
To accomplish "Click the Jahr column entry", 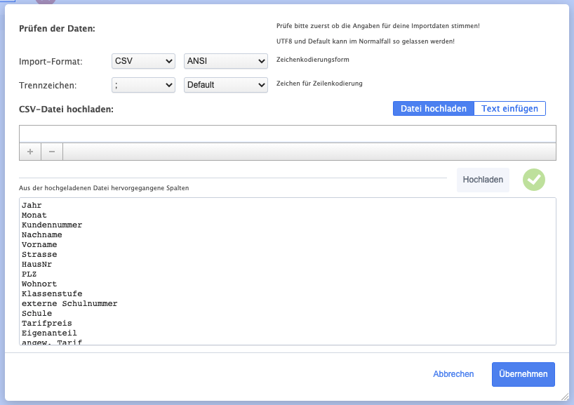I will 32,206.
